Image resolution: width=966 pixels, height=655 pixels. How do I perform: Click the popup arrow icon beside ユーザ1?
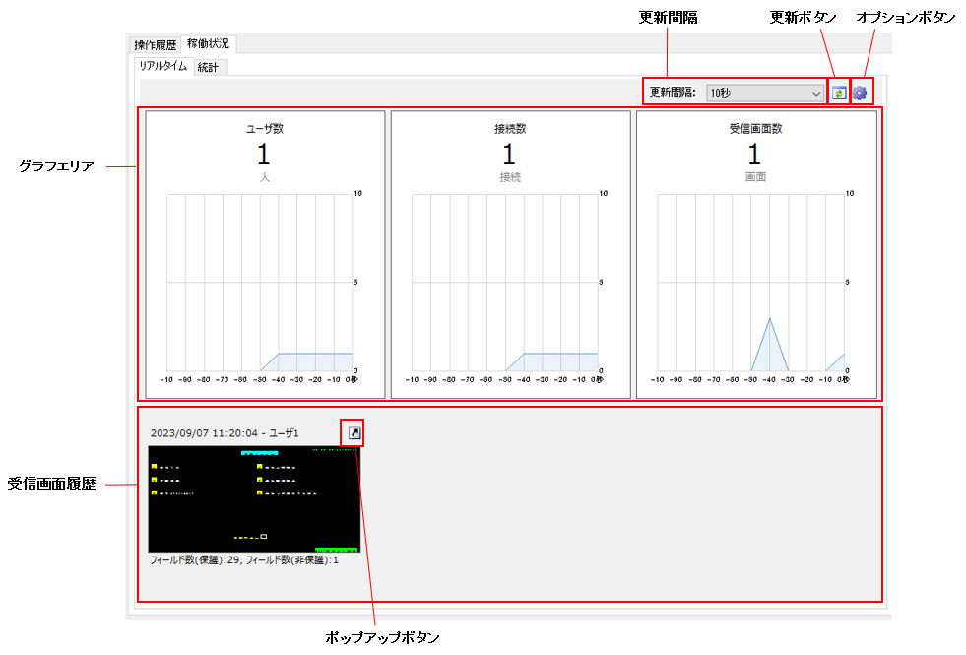(354, 433)
